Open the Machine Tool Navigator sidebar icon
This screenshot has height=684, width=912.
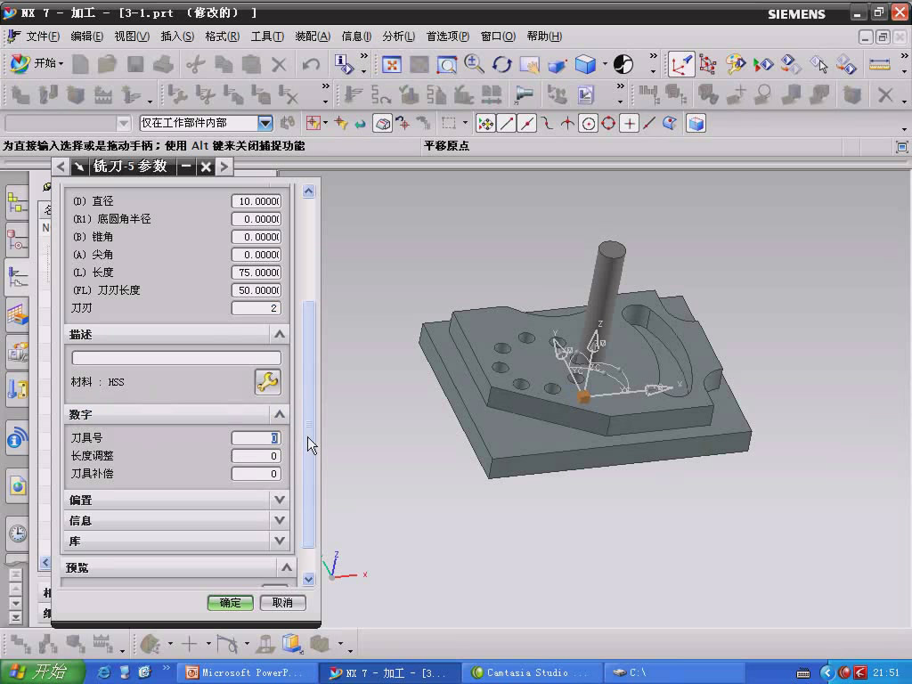tap(17, 352)
